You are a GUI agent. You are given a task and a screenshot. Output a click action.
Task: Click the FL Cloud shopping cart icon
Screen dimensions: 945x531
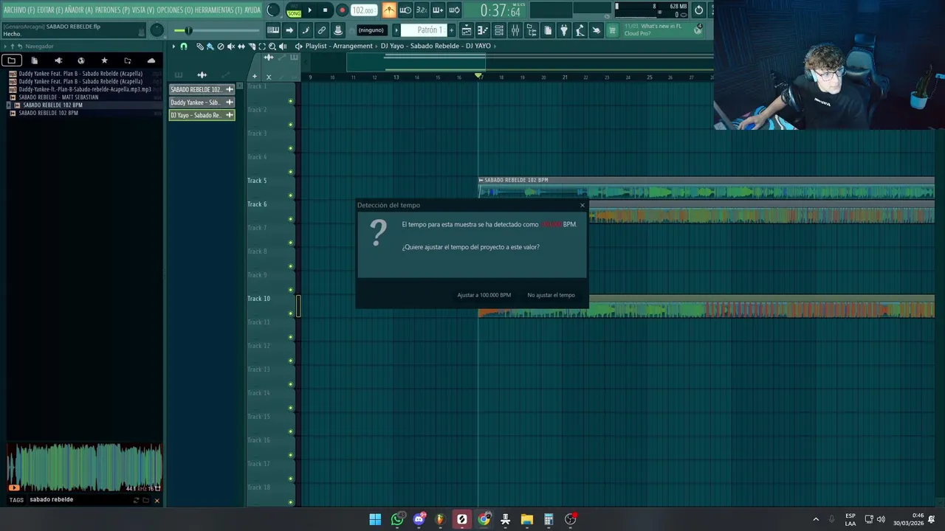point(612,30)
